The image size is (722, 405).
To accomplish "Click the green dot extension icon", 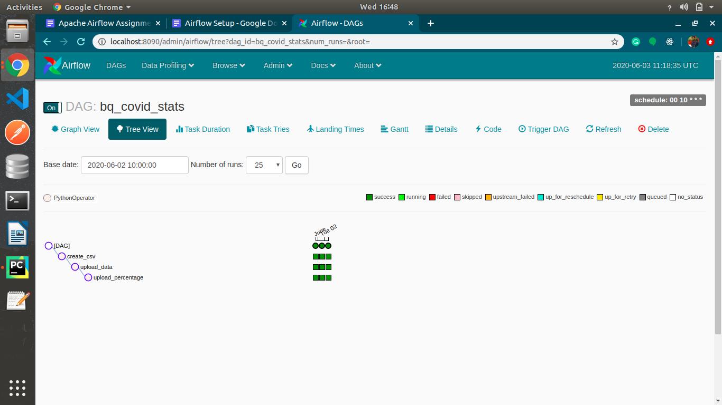I will (653, 42).
